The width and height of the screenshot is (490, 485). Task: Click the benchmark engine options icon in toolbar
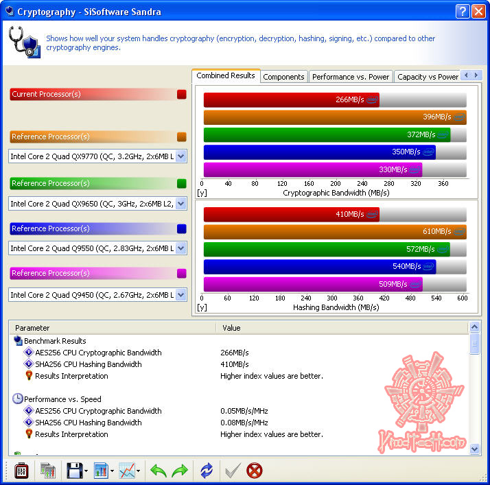coord(21,471)
